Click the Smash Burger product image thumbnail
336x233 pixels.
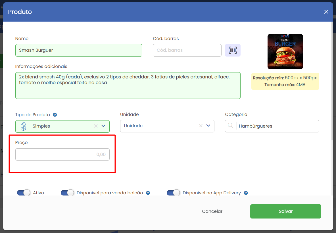(285, 51)
